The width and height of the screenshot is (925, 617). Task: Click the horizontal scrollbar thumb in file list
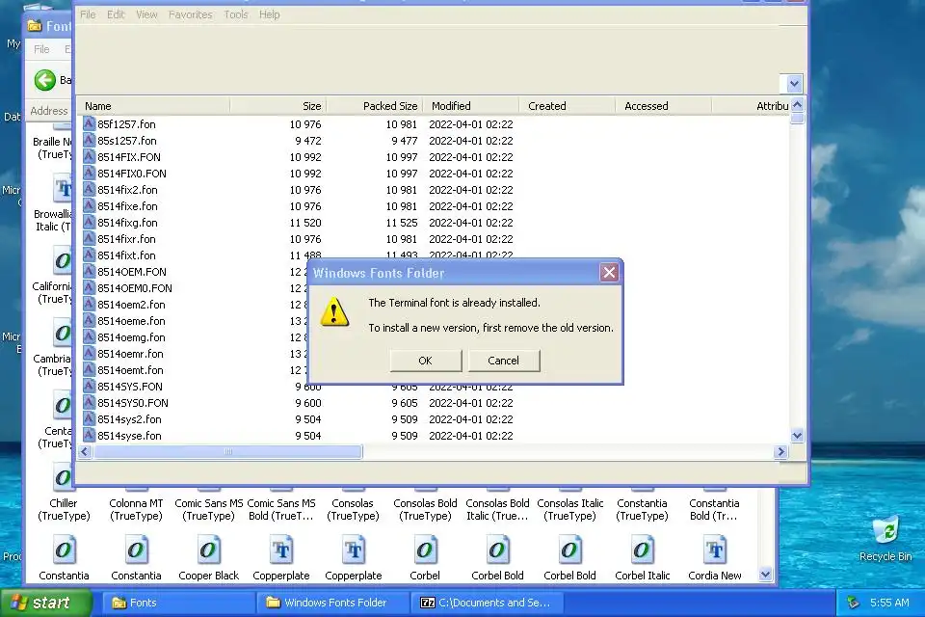tap(227, 452)
